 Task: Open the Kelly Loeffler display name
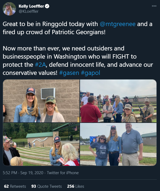tap(31, 6)
